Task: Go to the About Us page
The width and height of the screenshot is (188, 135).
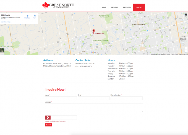Action: click(114, 7)
